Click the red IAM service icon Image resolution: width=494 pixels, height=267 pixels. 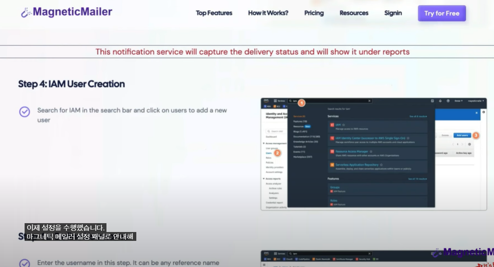click(x=332, y=125)
